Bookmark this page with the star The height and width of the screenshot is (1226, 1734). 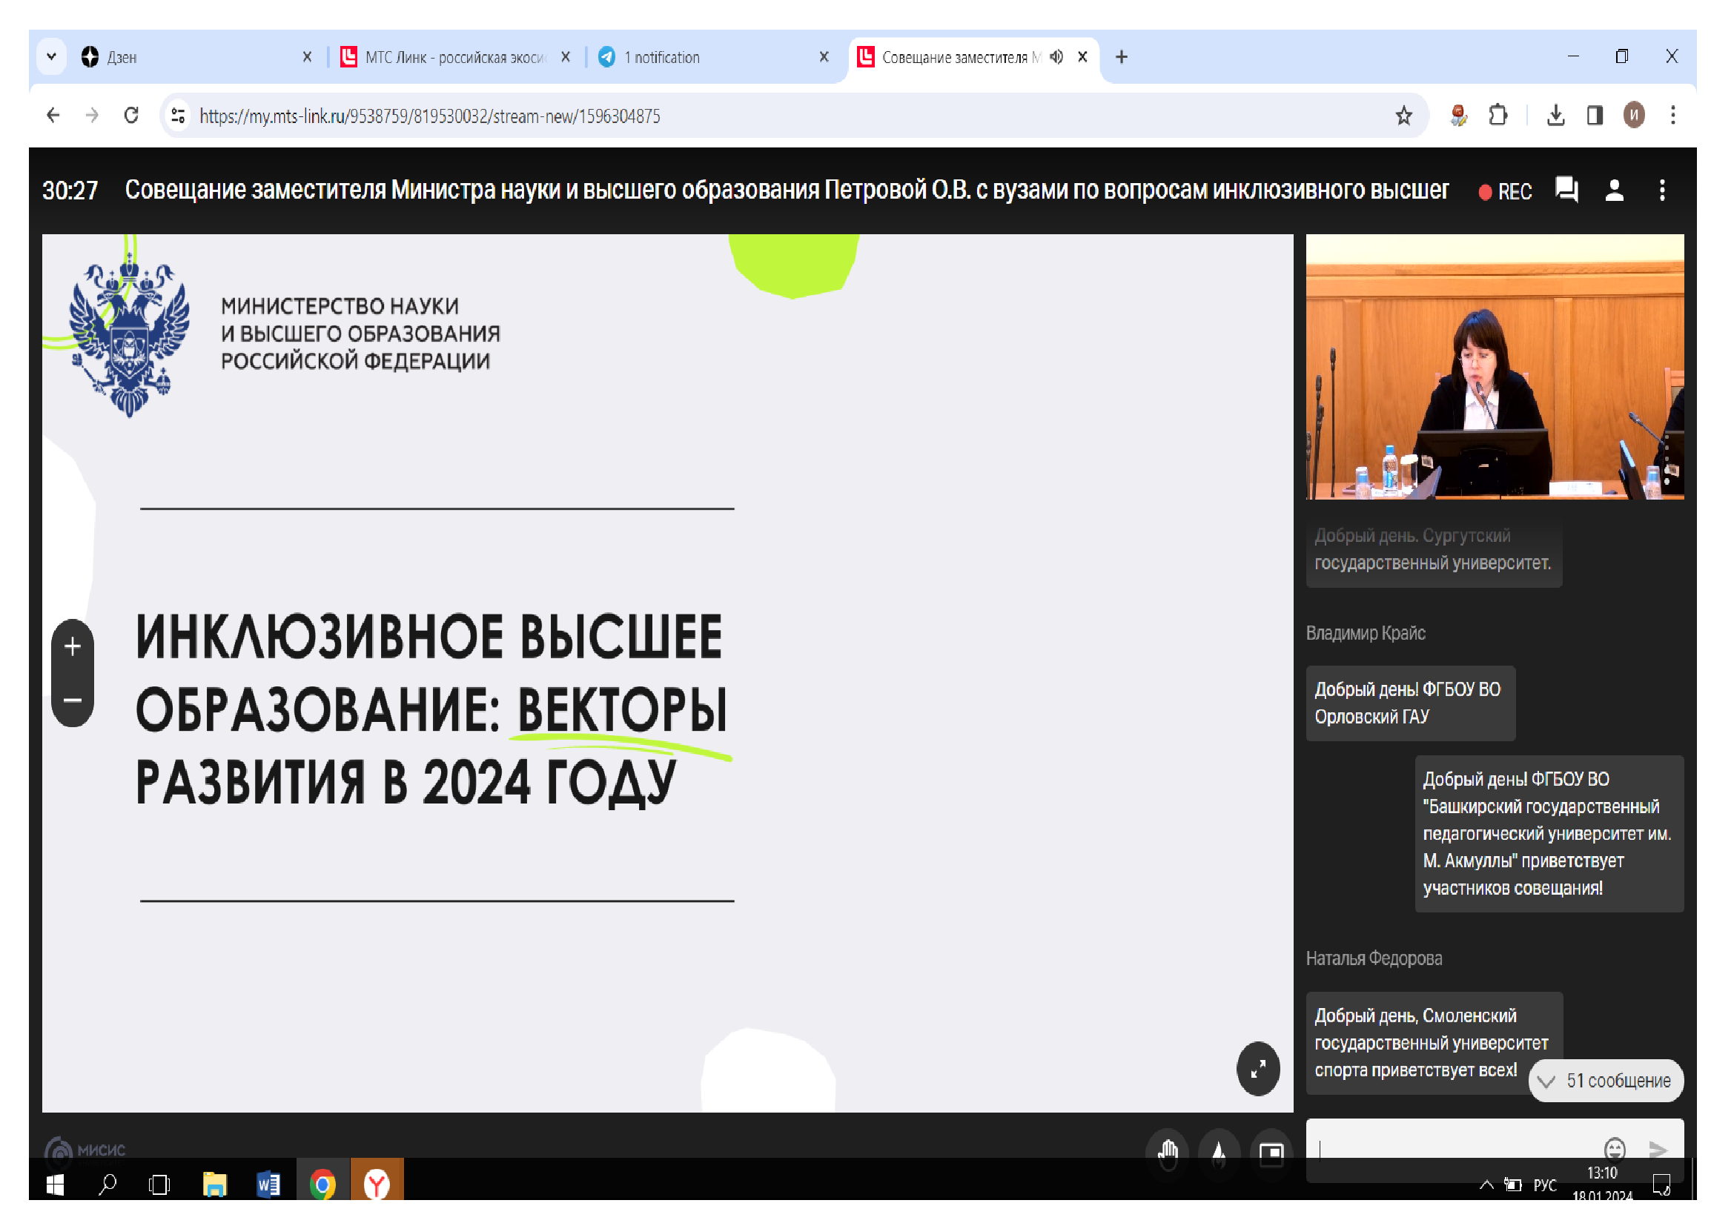tap(1403, 116)
